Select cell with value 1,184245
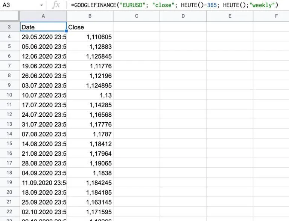The height and width of the screenshot is (221, 289). pyautogui.click(x=90, y=183)
